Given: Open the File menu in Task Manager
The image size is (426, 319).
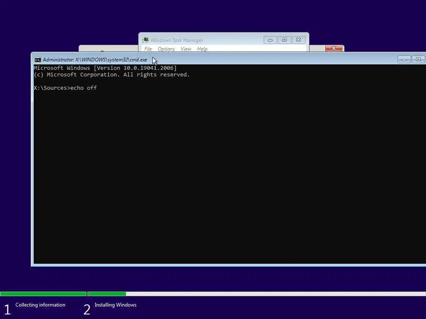Looking at the screenshot, I should [148, 49].
